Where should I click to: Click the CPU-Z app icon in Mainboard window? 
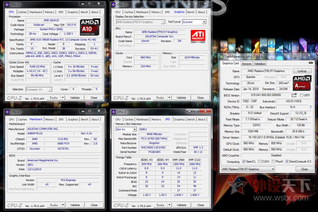coord(7,112)
